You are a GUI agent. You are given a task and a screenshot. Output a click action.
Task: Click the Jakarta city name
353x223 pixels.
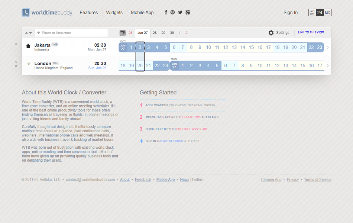(x=42, y=45)
